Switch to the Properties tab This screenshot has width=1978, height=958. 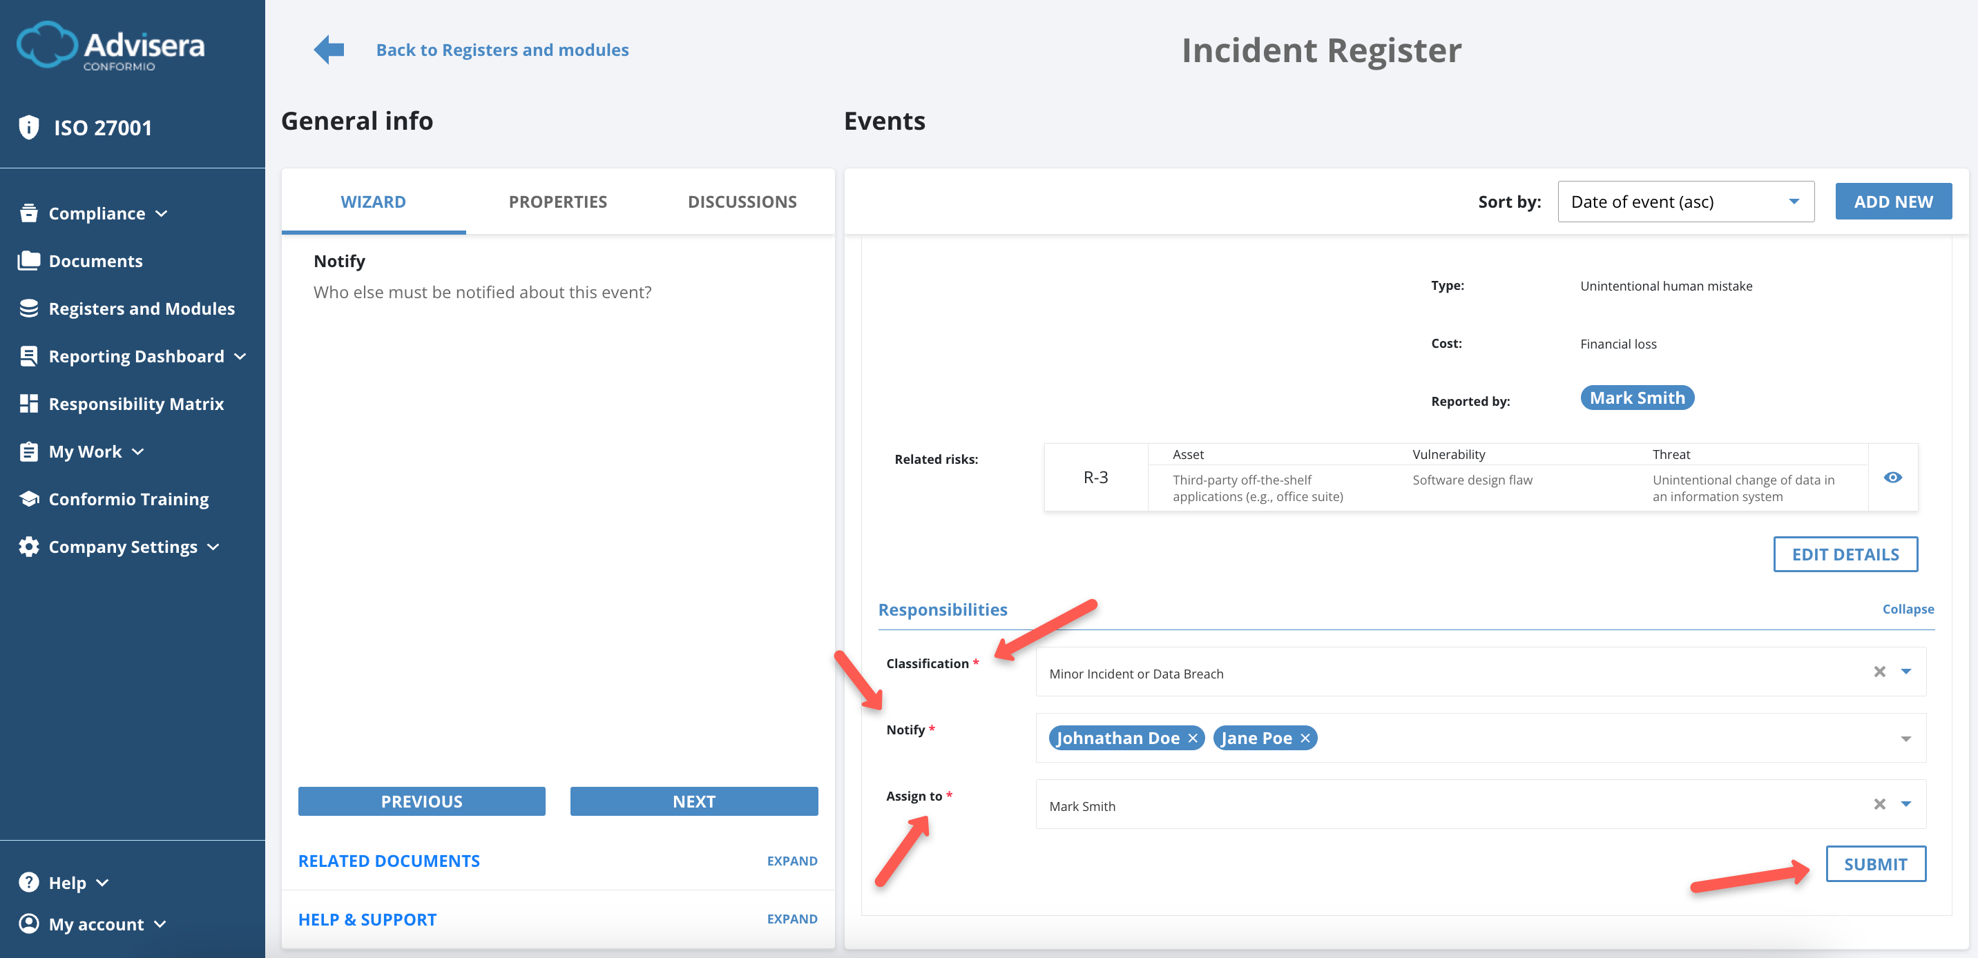pos(557,201)
